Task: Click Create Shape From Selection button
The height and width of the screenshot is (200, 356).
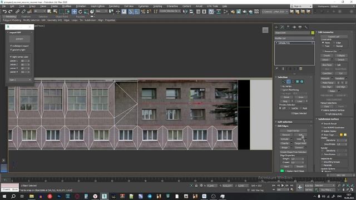Action: tap(293, 152)
